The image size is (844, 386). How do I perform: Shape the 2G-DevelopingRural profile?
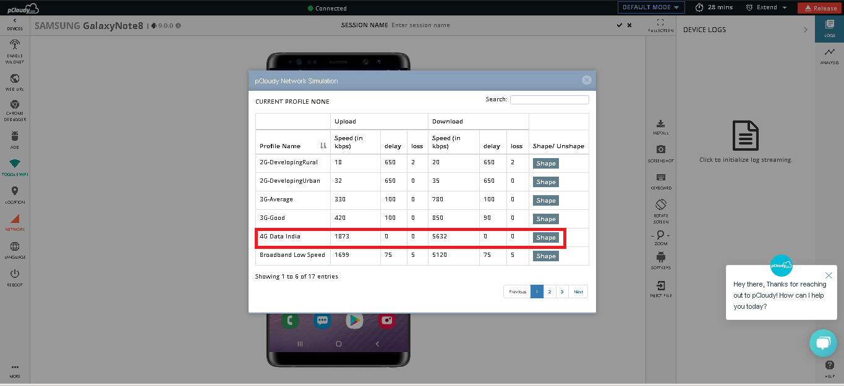click(546, 164)
